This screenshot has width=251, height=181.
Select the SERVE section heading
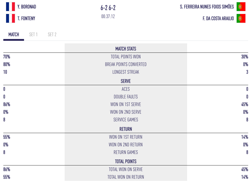pyautogui.click(x=125, y=81)
